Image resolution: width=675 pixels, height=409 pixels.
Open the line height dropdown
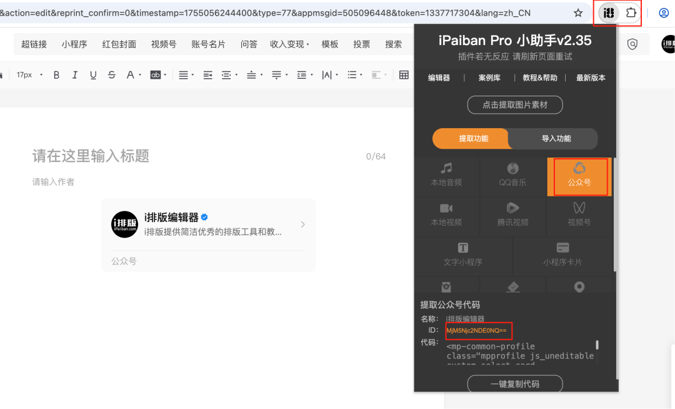(x=305, y=75)
